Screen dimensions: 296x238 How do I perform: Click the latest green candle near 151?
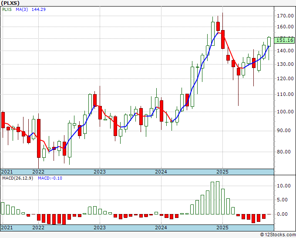(x=269, y=42)
